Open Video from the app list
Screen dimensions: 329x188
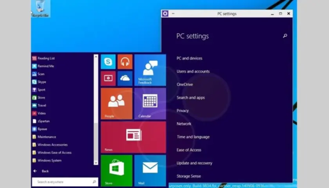tap(39, 113)
